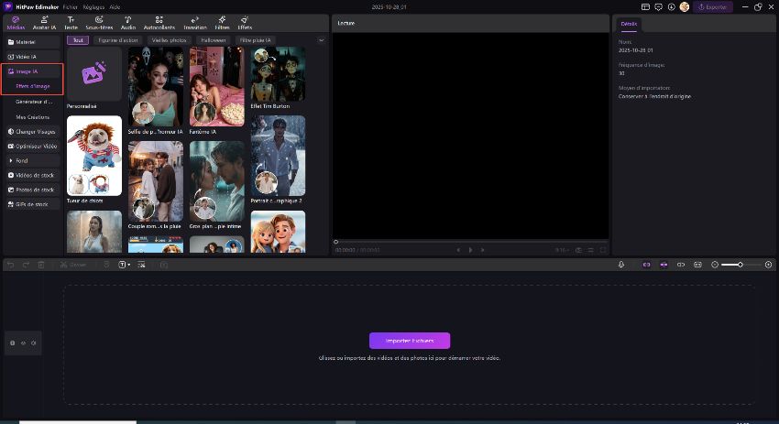Filter by Filtre pluie IA

click(256, 40)
